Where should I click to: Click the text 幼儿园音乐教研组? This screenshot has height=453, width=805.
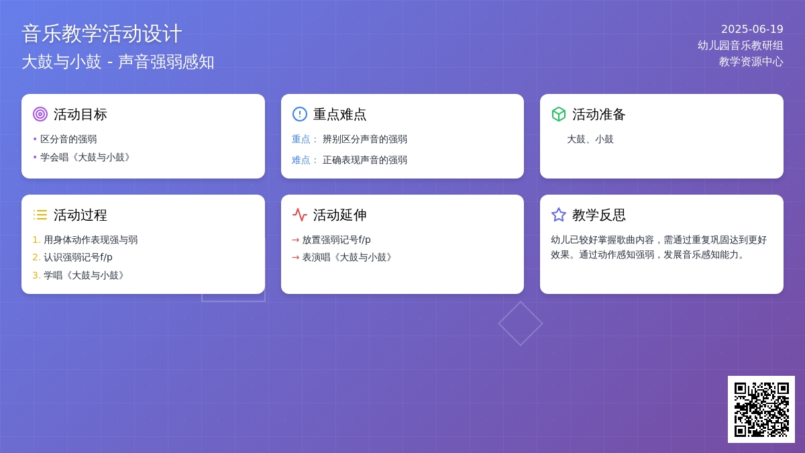(741, 45)
